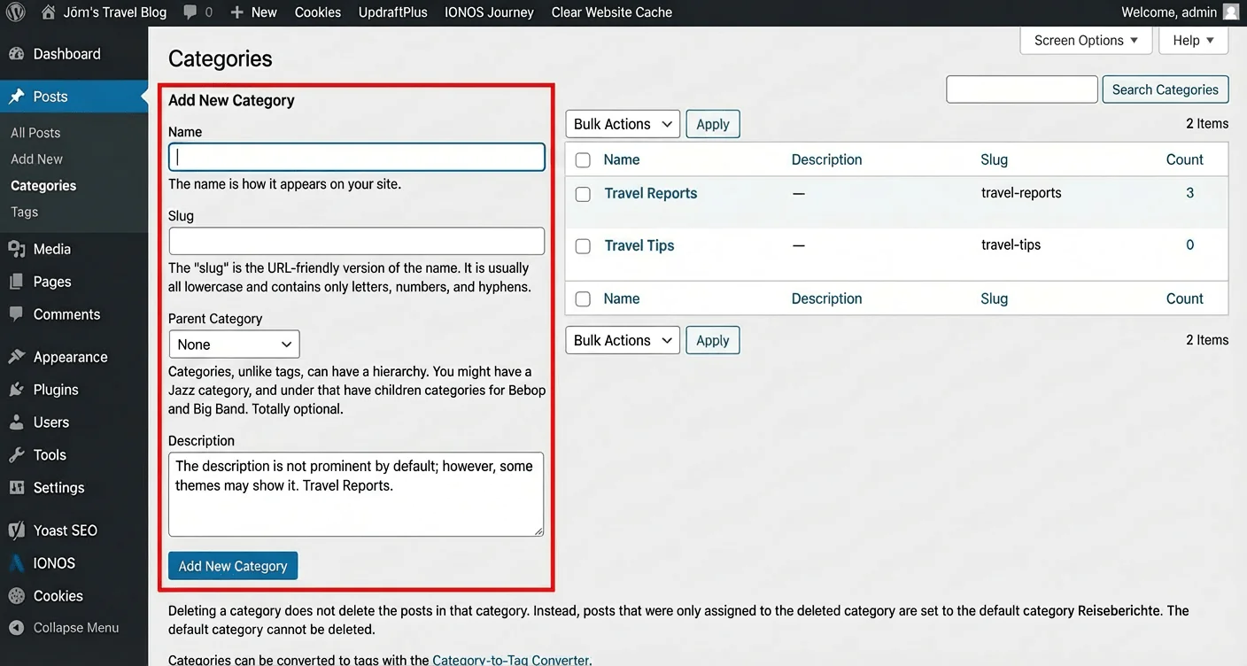Image resolution: width=1247 pixels, height=666 pixels.
Task: Expand the Screen Options panel
Action: click(x=1086, y=41)
